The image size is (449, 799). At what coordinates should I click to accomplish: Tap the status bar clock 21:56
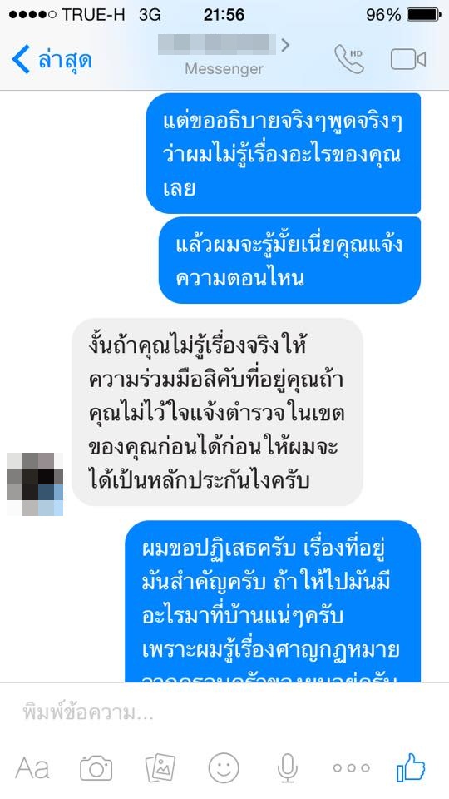tap(224, 15)
